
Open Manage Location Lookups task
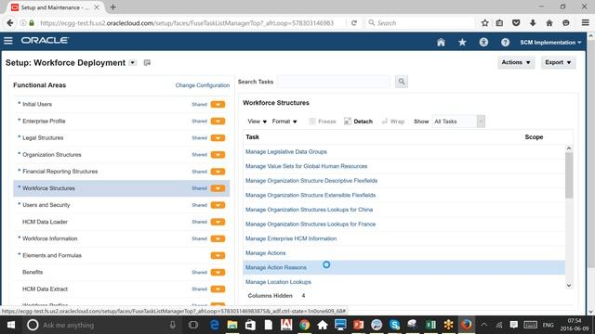pos(278,282)
